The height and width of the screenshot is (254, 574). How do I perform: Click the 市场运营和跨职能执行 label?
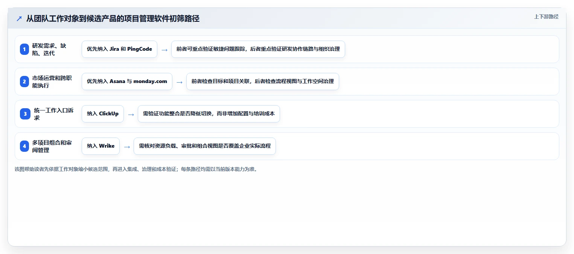click(52, 82)
